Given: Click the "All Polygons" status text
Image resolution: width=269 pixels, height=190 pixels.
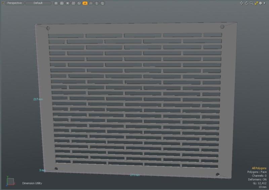Looking at the screenshot, I should pos(259,168).
